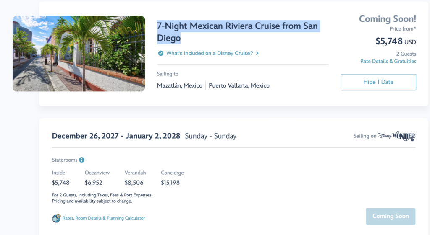
Task: Open Rate Details & Gratuities link
Action: click(388, 61)
